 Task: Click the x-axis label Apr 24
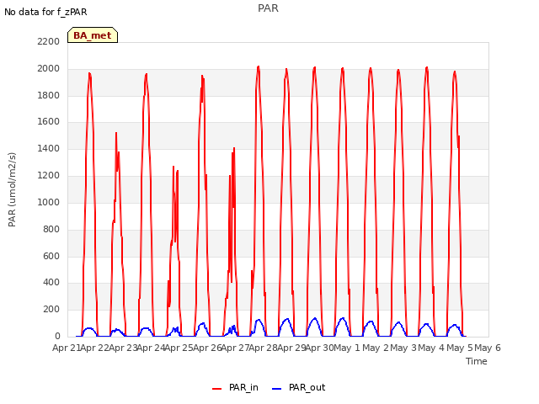tap(151, 348)
